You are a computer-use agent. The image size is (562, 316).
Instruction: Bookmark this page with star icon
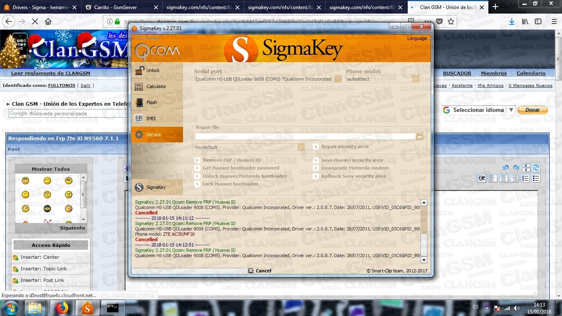click(x=451, y=21)
